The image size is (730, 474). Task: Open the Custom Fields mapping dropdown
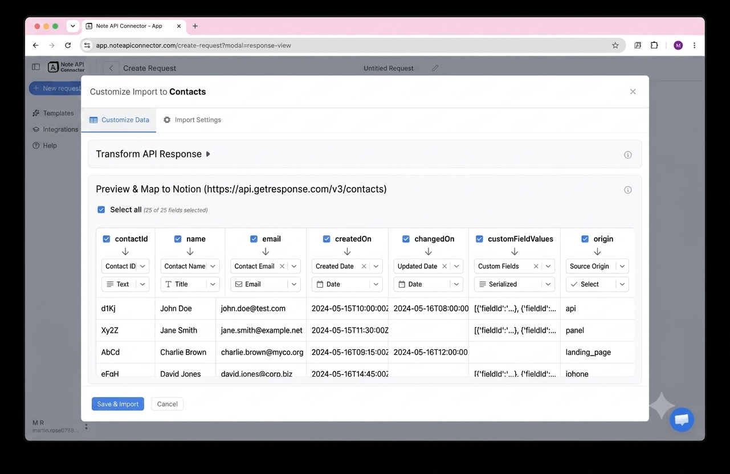pyautogui.click(x=548, y=266)
